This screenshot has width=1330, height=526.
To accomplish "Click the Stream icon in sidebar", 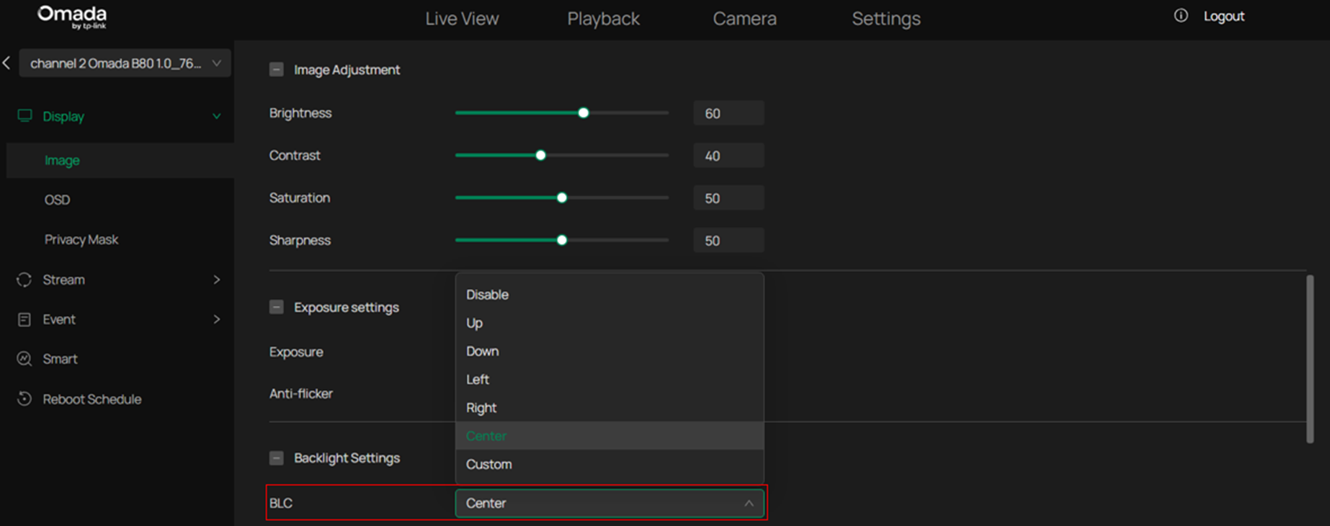I will (x=24, y=280).
